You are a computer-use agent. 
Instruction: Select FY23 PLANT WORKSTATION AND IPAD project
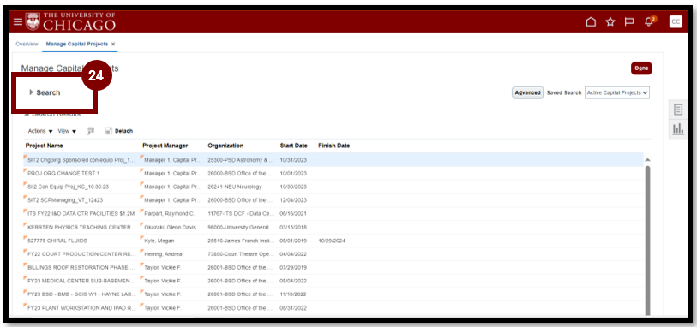[x=81, y=308]
